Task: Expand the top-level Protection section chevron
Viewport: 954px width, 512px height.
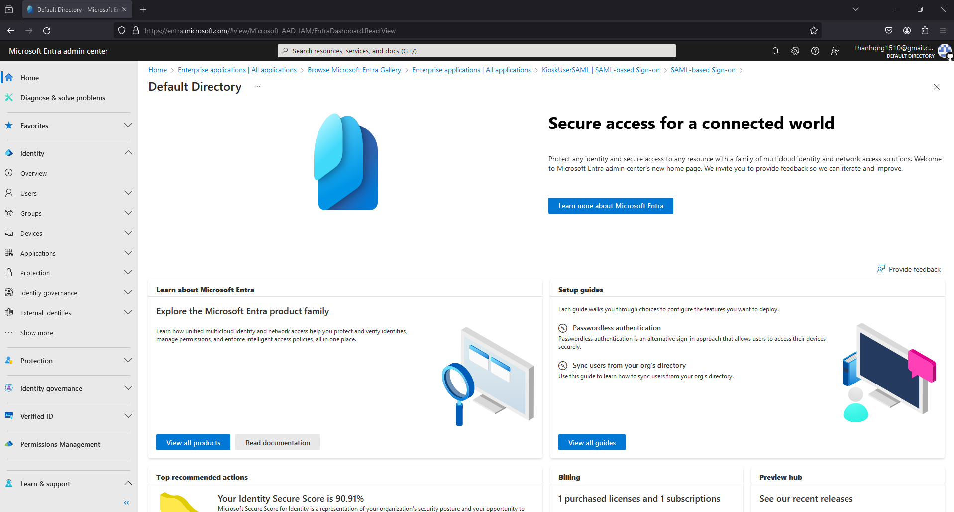Action: click(x=128, y=361)
